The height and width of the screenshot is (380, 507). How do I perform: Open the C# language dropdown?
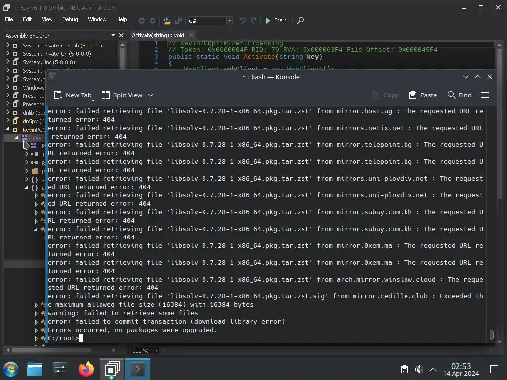tap(229, 21)
